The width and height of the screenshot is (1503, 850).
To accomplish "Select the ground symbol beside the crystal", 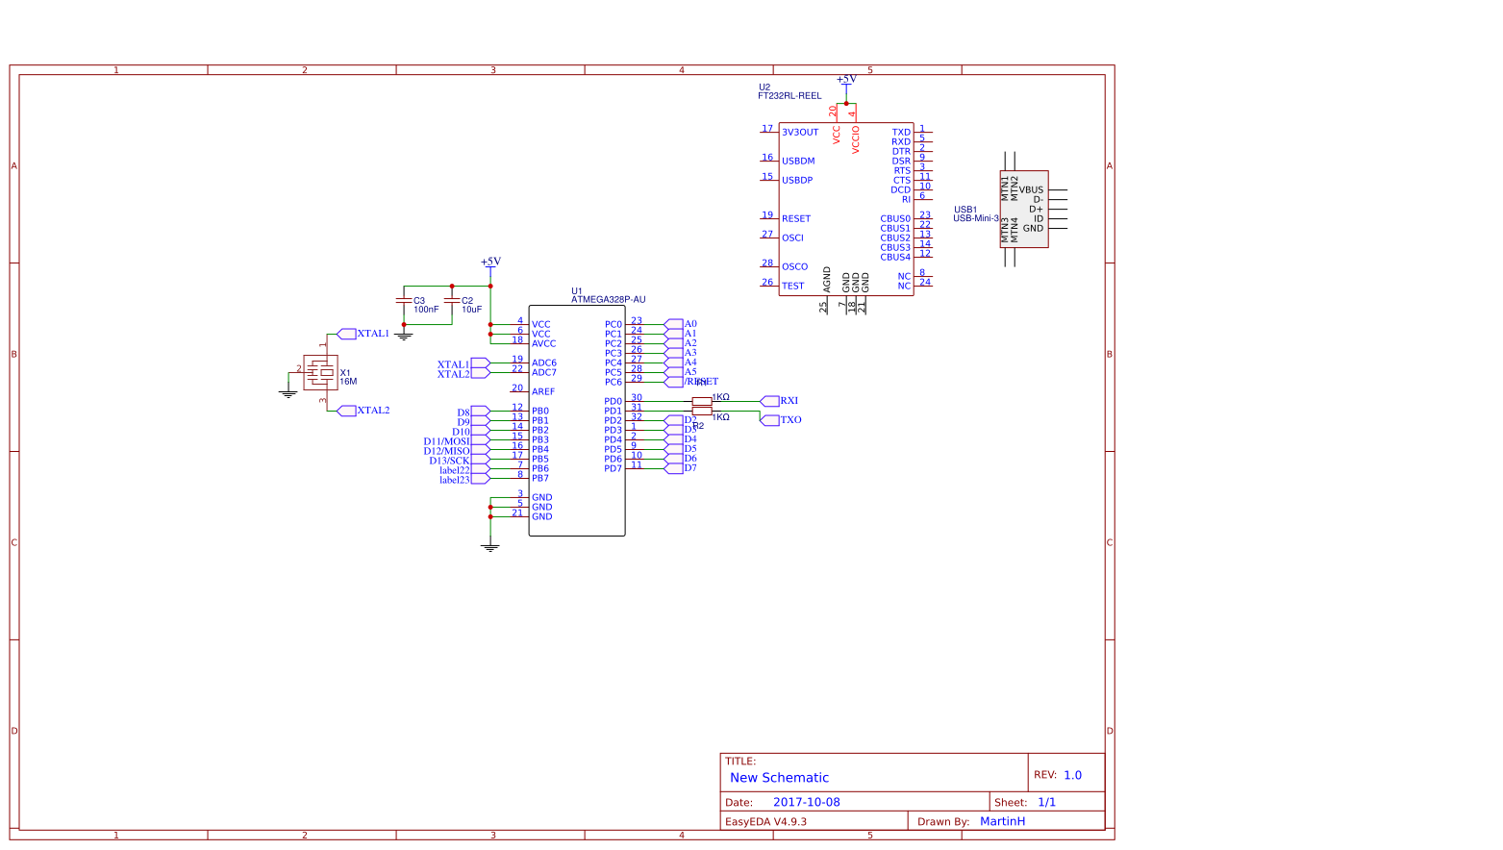I will (288, 392).
